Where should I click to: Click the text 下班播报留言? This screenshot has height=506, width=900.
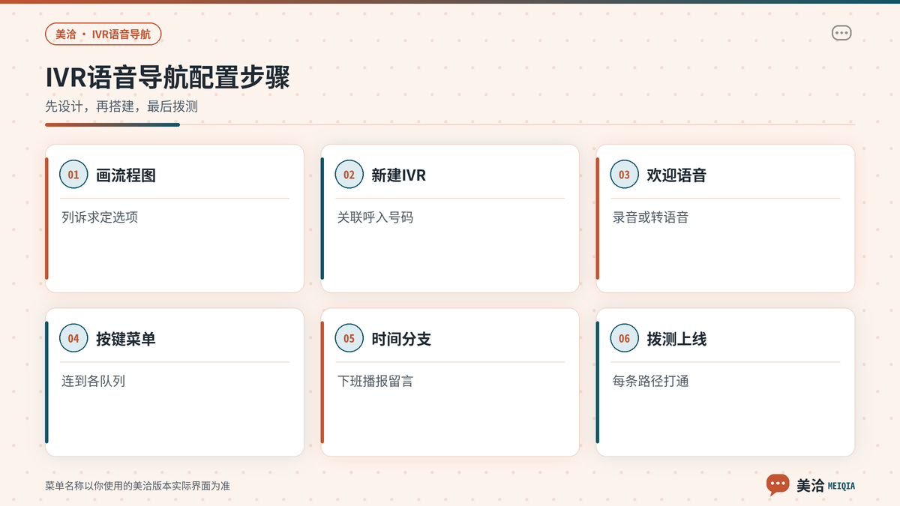375,381
